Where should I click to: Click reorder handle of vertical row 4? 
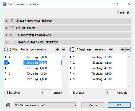point(71,73)
